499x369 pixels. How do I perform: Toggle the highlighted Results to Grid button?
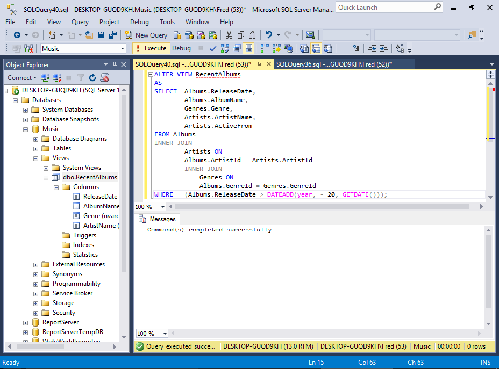[315, 48]
